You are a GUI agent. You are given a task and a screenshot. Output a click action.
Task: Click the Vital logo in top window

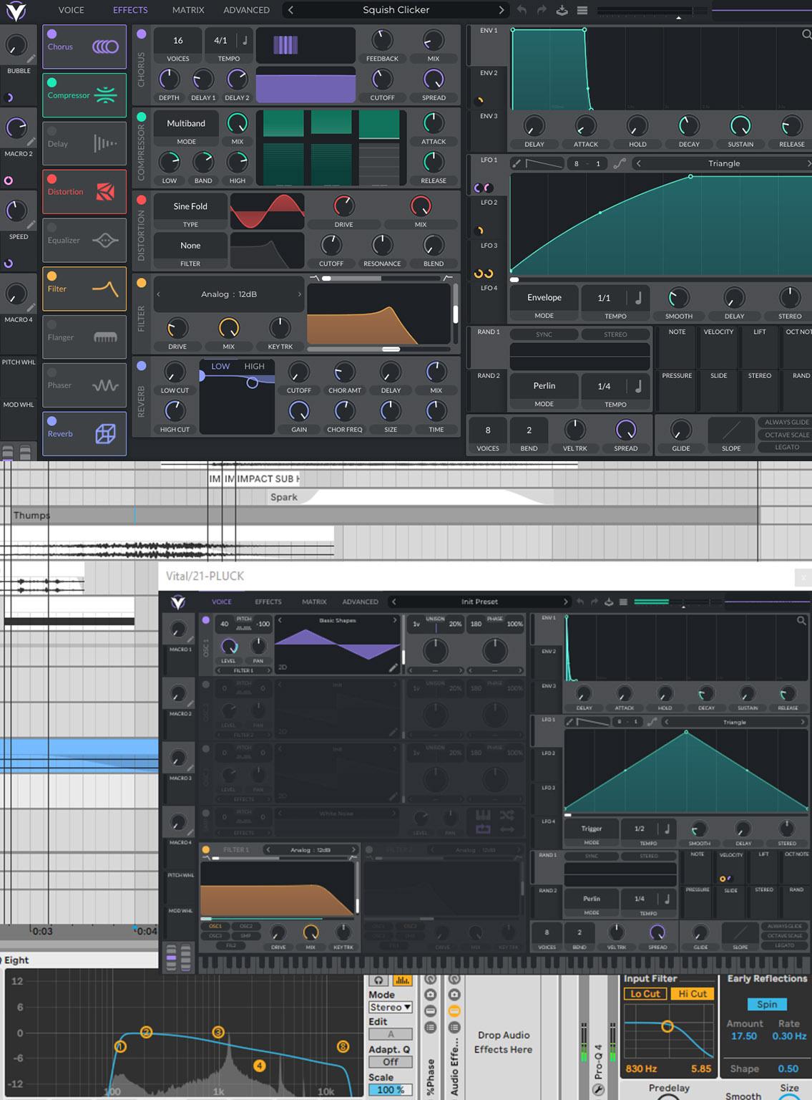(16, 10)
